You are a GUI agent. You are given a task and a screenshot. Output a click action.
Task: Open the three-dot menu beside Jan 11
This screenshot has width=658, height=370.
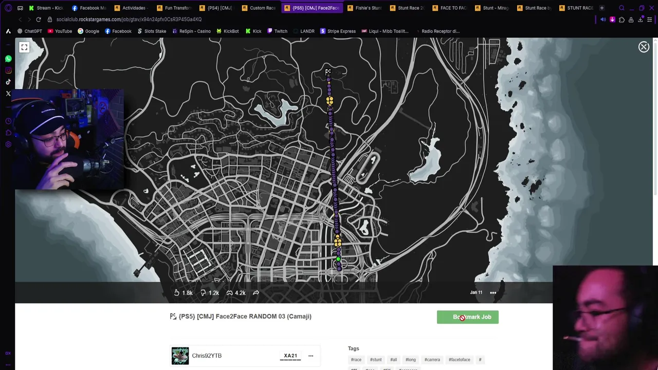[x=493, y=293]
